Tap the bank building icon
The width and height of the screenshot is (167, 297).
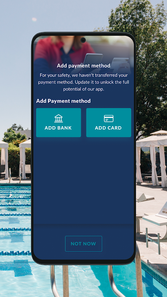click(59, 118)
